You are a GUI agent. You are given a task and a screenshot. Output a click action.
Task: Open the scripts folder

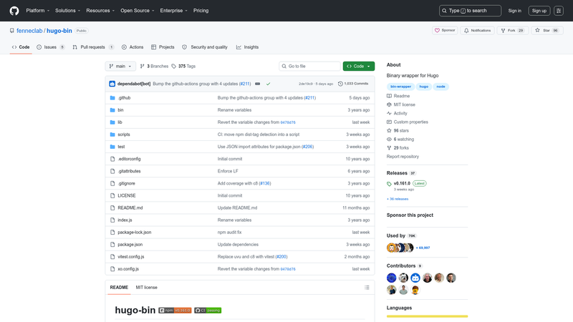tap(124, 135)
